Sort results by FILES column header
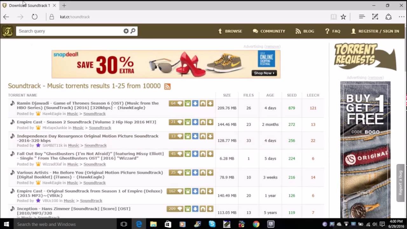The height and width of the screenshot is (229, 407). pyautogui.click(x=249, y=95)
